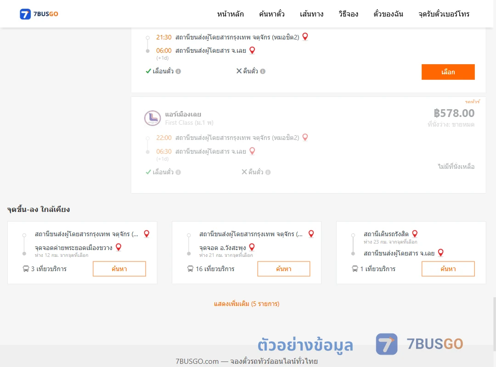Click bus icon beside 1 เที่ยวบริการ
This screenshot has width=496, height=367.
pyautogui.click(x=355, y=269)
